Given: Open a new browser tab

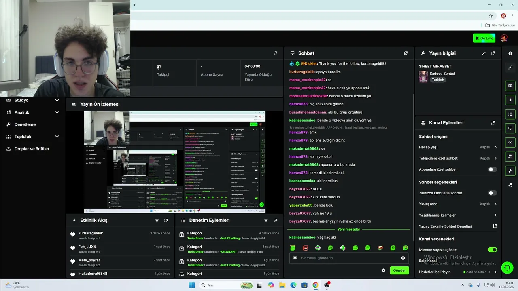Looking at the screenshot, I should point(134,5).
